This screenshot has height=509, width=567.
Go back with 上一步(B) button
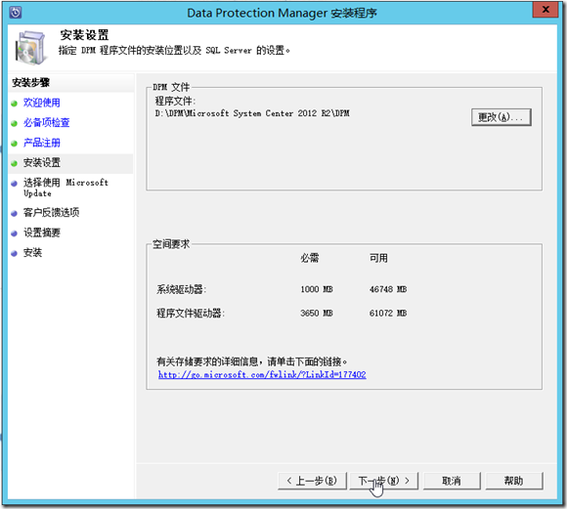[312, 481]
